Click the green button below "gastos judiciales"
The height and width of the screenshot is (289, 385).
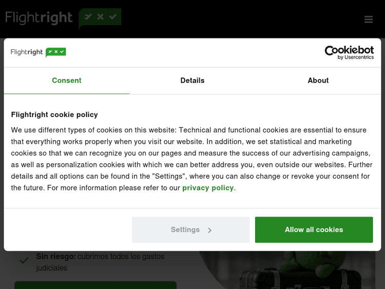[95, 285]
